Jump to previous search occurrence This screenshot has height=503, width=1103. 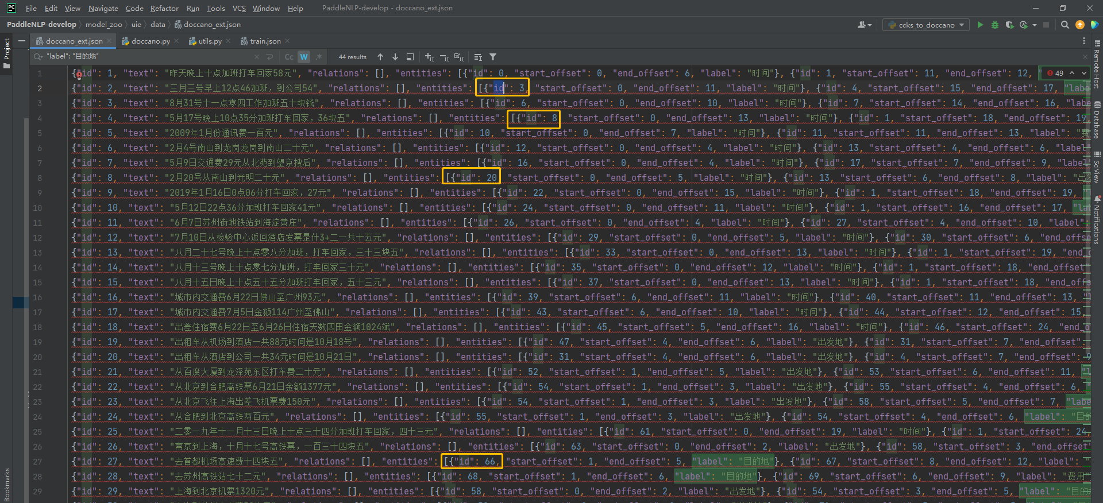point(380,57)
